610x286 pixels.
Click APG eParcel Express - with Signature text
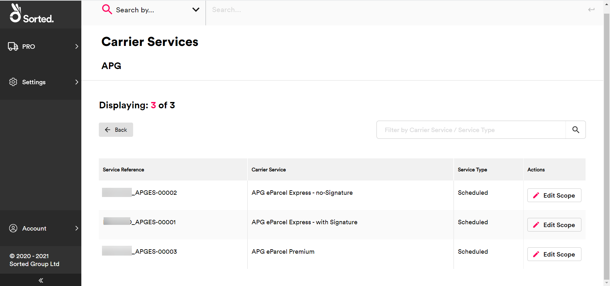point(304,222)
